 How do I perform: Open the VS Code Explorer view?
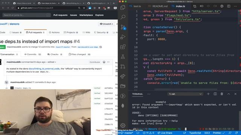pyautogui.click(x=123, y=7)
